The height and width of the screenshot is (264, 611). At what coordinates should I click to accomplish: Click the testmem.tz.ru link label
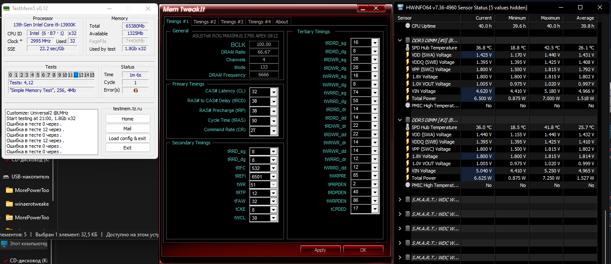(128, 109)
